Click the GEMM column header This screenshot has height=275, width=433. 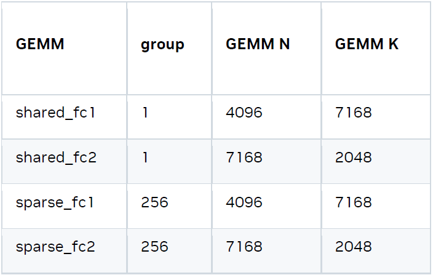(40, 44)
